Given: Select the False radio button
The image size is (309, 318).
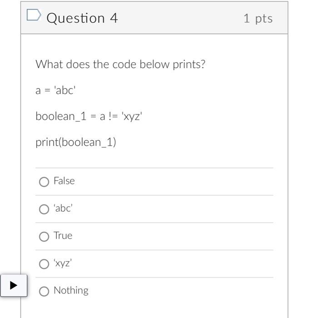Looking at the screenshot, I should [44, 182].
